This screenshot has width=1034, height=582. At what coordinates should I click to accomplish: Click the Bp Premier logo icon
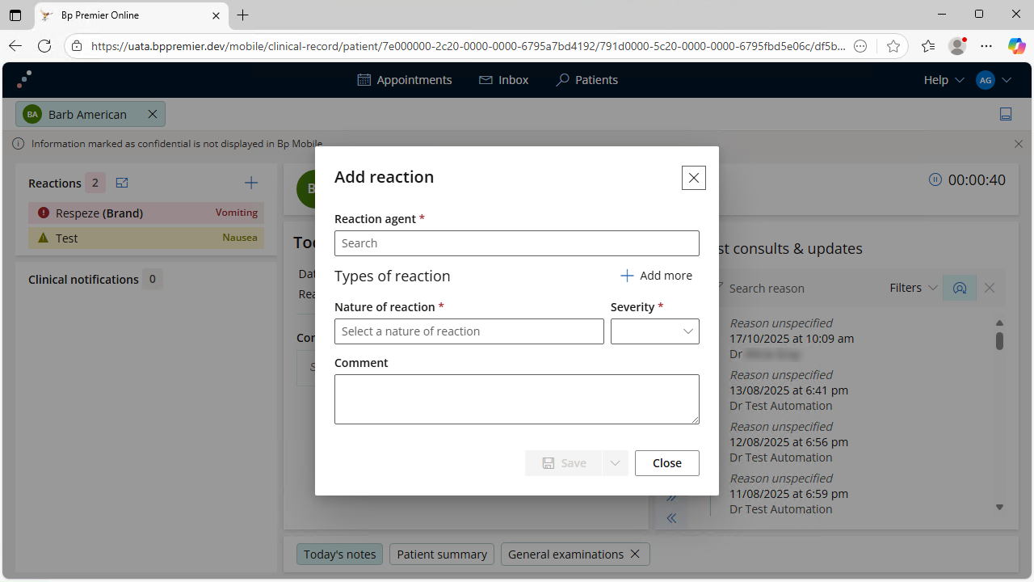point(24,79)
